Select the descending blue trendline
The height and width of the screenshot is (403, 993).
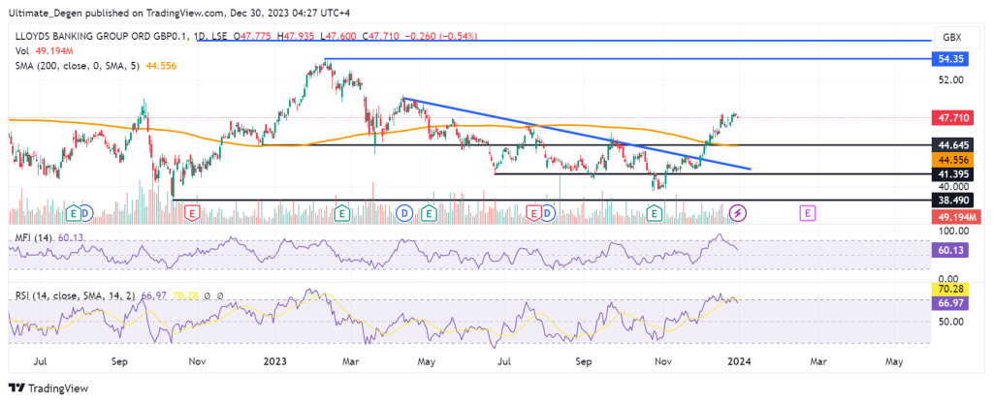[576, 134]
